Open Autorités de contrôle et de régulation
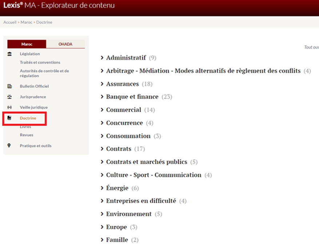Screen dimensions: 319x249 pyautogui.click(x=44, y=73)
